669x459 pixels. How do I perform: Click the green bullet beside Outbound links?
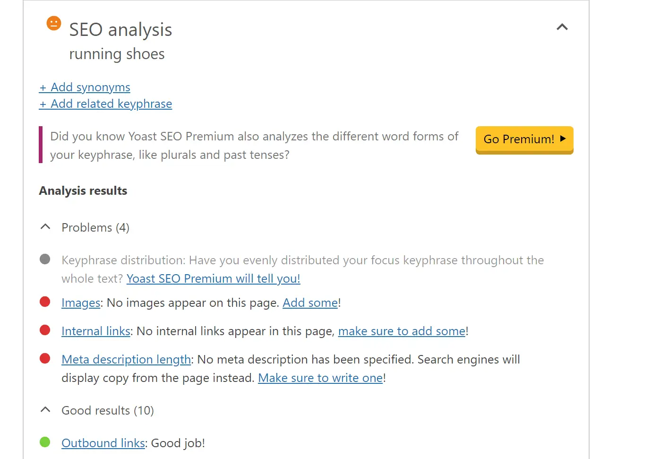point(45,442)
